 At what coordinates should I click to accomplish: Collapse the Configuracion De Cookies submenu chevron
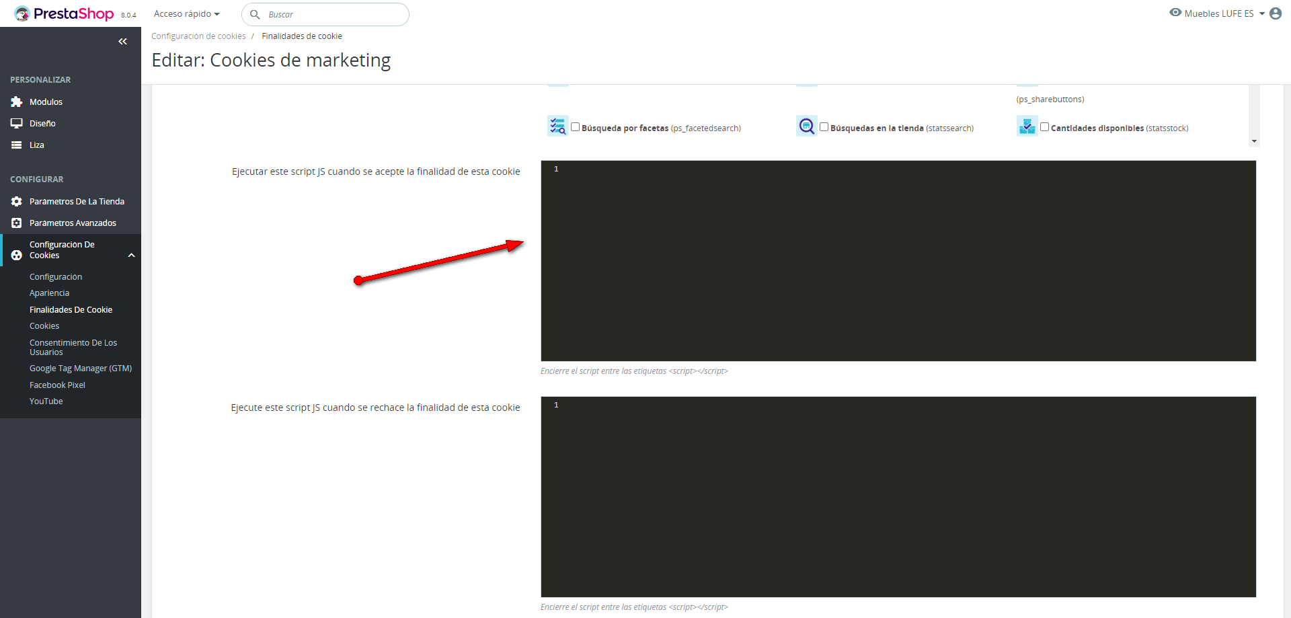[132, 256]
